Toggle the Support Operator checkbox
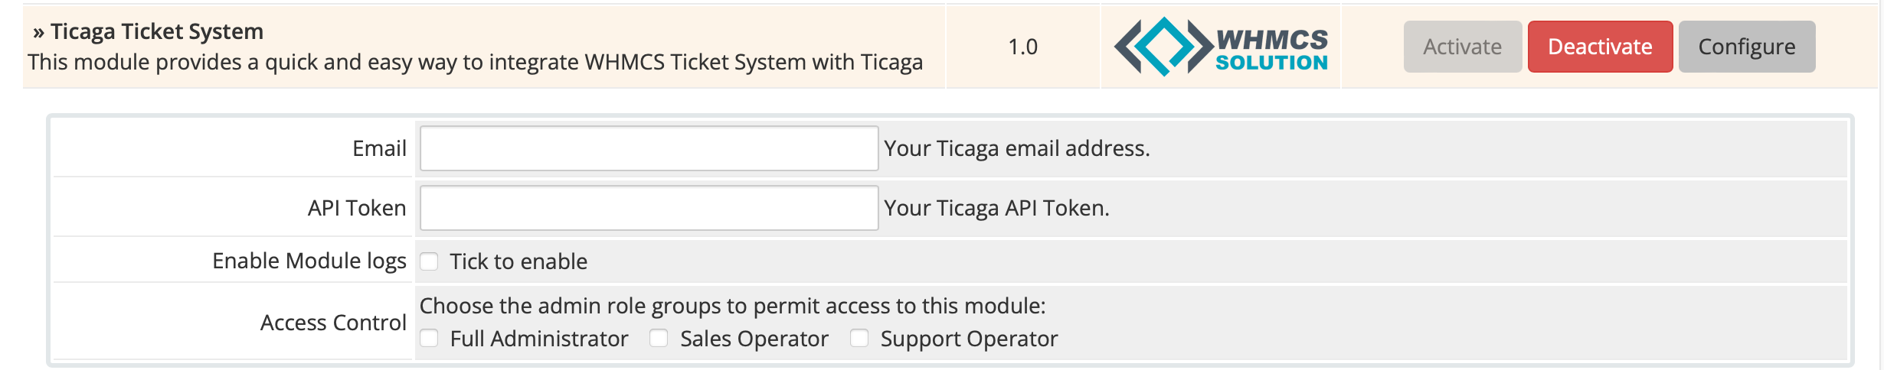1884x370 pixels. click(x=859, y=338)
